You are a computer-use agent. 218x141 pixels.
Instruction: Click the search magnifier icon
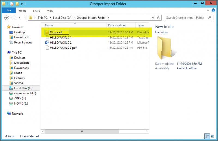[x=210, y=18]
